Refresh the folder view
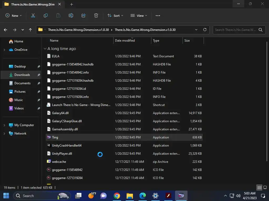269x201 pixels. (x=205, y=30)
